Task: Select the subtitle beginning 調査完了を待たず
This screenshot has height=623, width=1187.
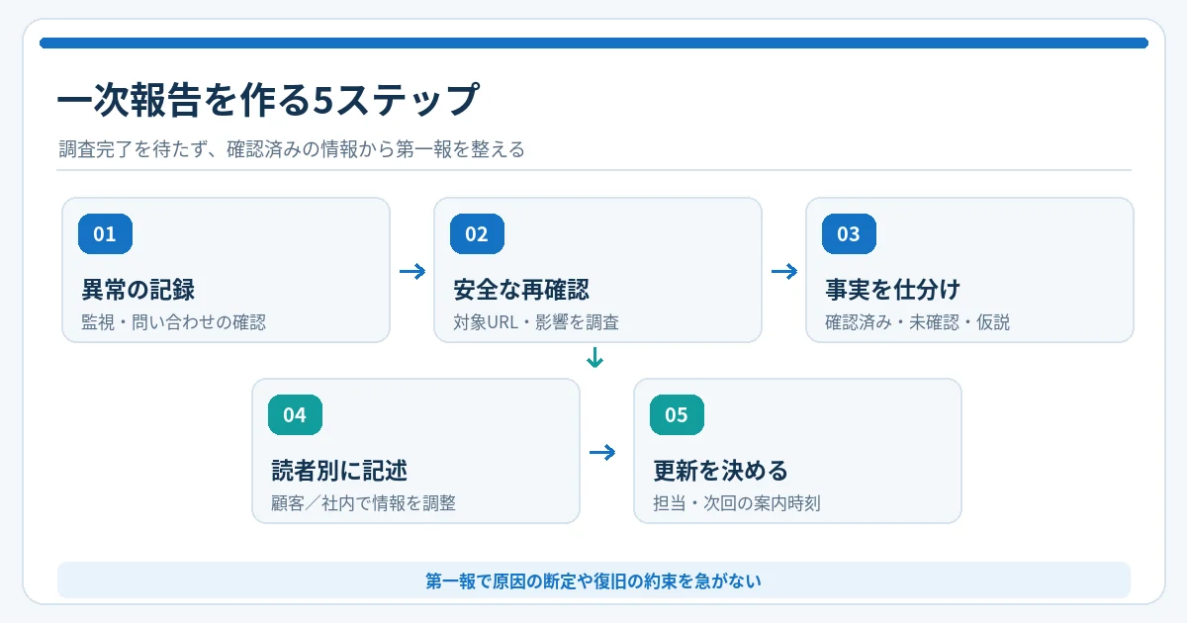Action: pyautogui.click(x=291, y=150)
